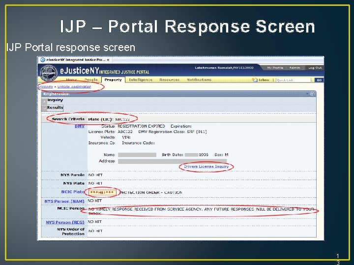Click the REGISTRATION EXPIRED status text
The height and width of the screenshot is (265, 354).
(141, 126)
